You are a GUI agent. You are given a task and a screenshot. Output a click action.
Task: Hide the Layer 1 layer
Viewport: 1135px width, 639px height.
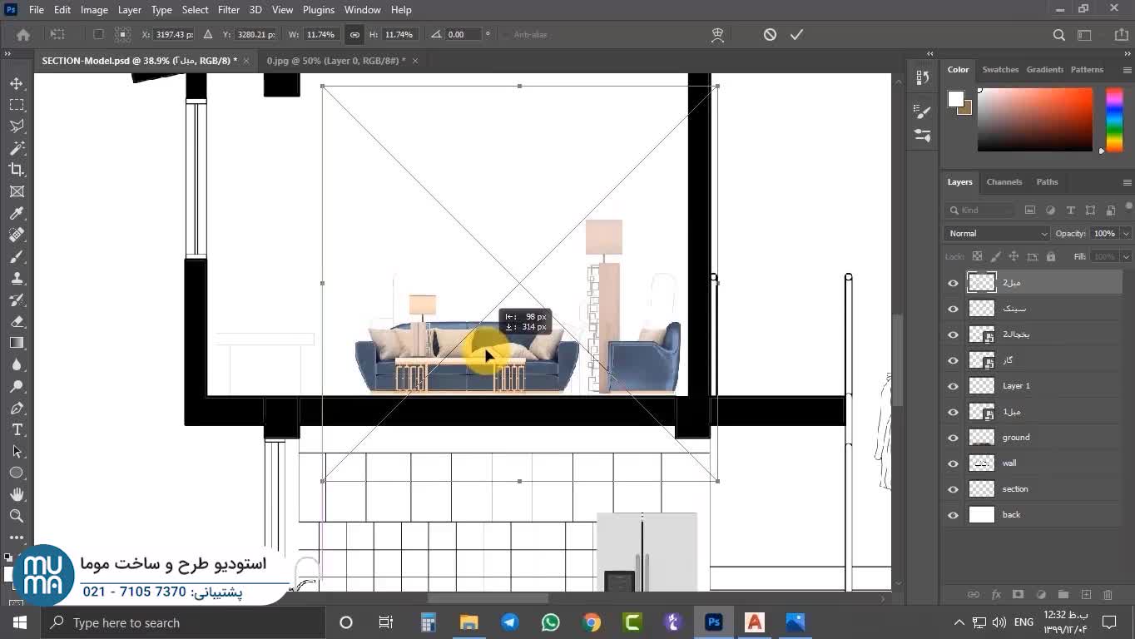(953, 386)
